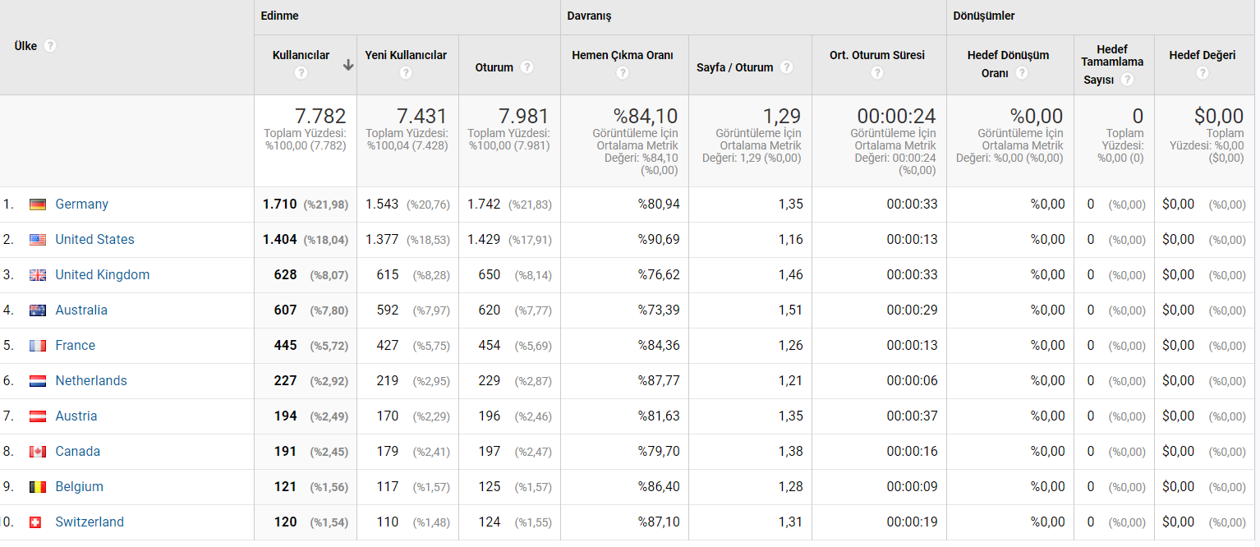
Task: Click help icon under Kullanıcılar header
Action: point(301,72)
